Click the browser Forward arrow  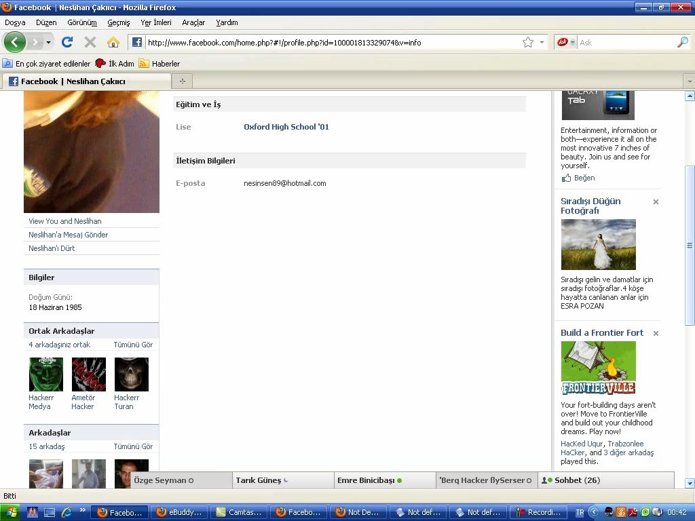tap(35, 43)
